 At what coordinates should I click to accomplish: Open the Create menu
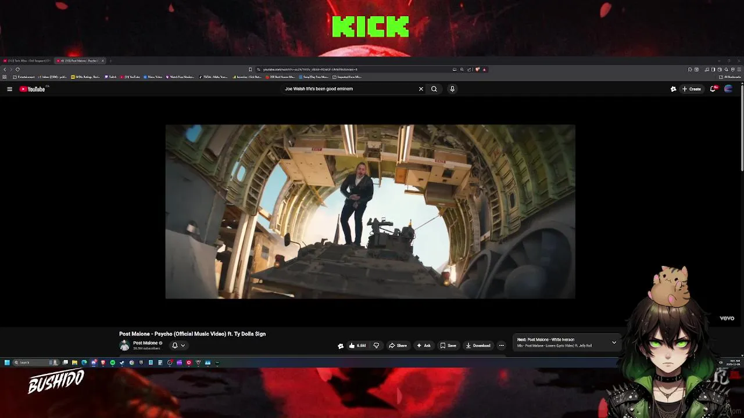[x=692, y=89]
